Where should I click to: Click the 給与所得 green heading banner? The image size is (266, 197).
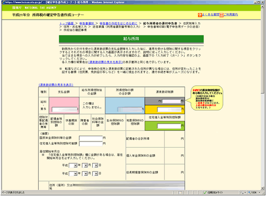[x=131, y=39]
